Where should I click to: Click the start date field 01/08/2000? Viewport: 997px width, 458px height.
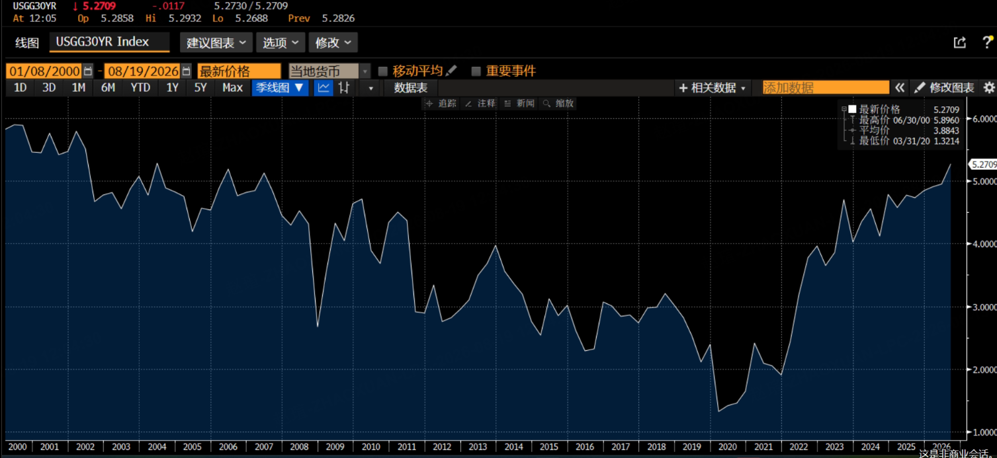pyautogui.click(x=44, y=71)
